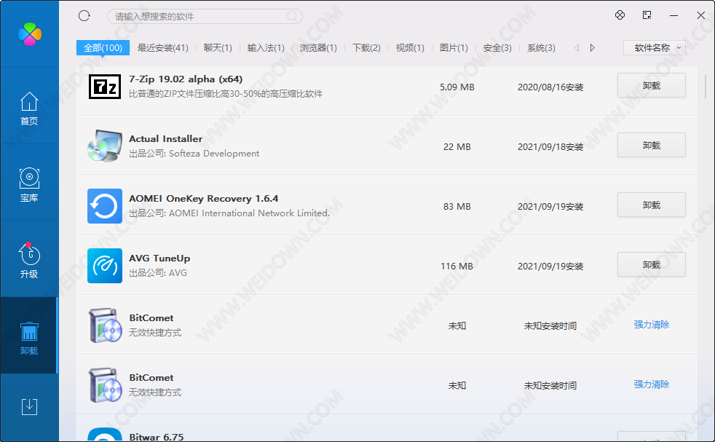
Task: Show next category tabs arrow
Action: [593, 48]
